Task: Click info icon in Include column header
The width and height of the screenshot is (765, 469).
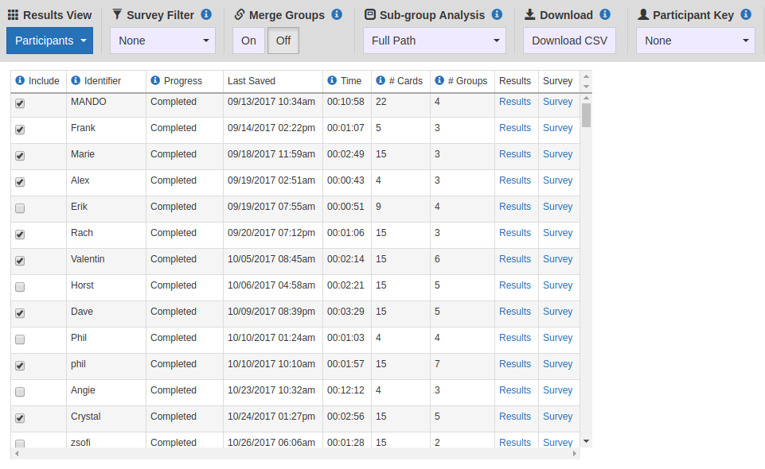Action: [x=20, y=80]
